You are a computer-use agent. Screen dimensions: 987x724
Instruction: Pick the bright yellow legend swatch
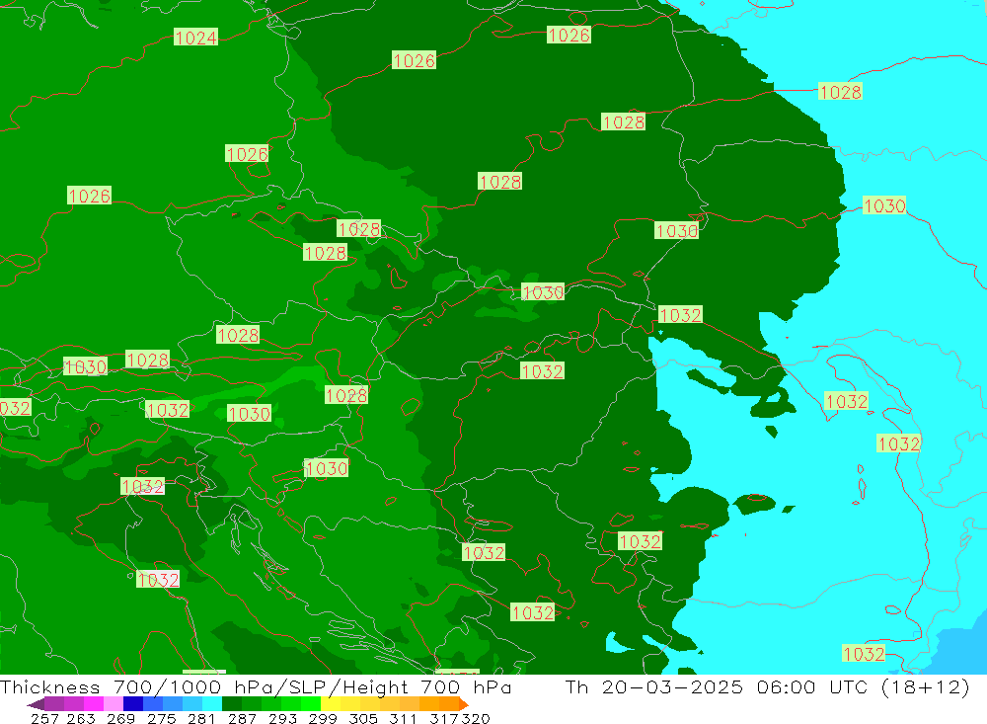[331, 704]
